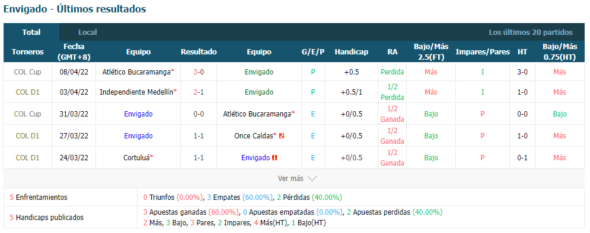Click the Envigado home team link on 31/03/22

pyautogui.click(x=139, y=114)
